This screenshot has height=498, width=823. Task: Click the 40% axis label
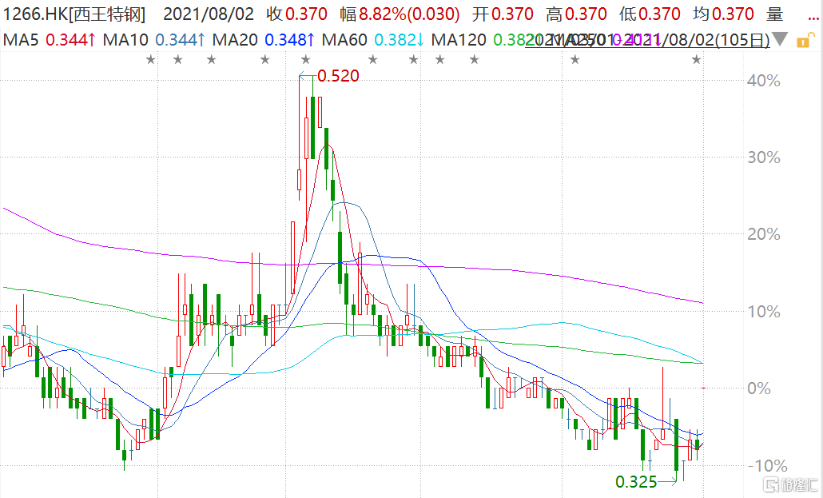(764, 81)
